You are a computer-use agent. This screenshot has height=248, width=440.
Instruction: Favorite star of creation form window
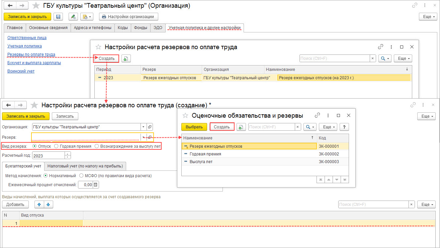click(x=34, y=105)
